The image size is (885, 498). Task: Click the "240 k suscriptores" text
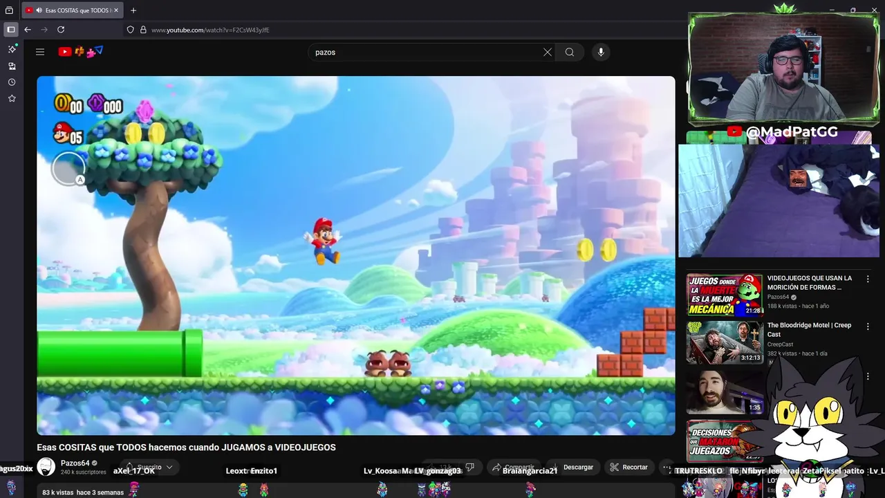point(83,472)
